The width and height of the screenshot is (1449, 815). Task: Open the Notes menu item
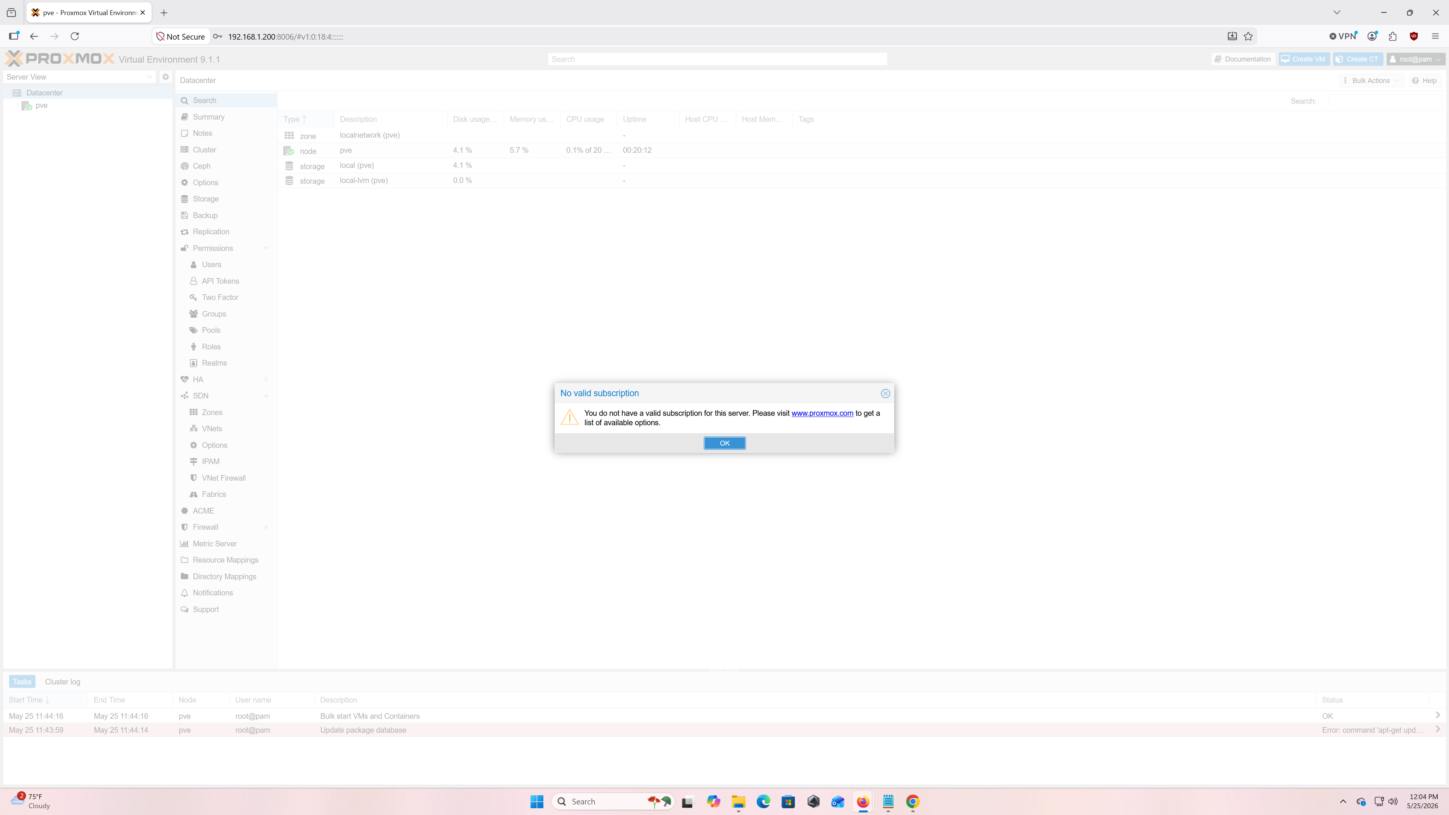click(x=226, y=133)
